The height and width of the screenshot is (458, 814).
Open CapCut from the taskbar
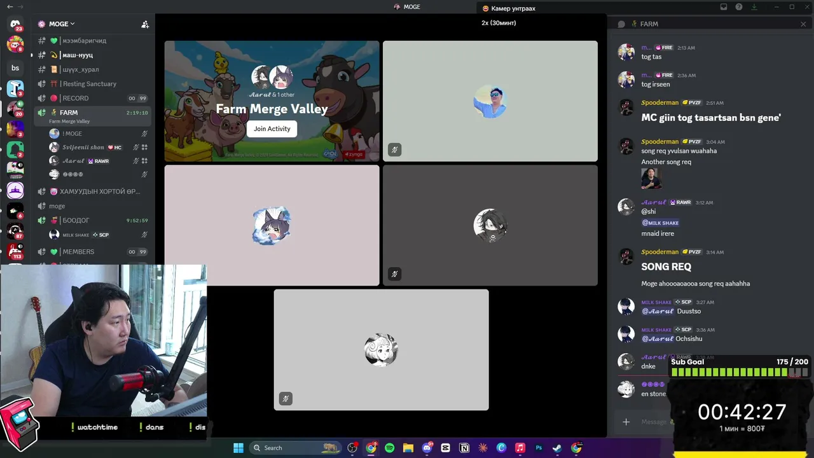tap(446, 448)
